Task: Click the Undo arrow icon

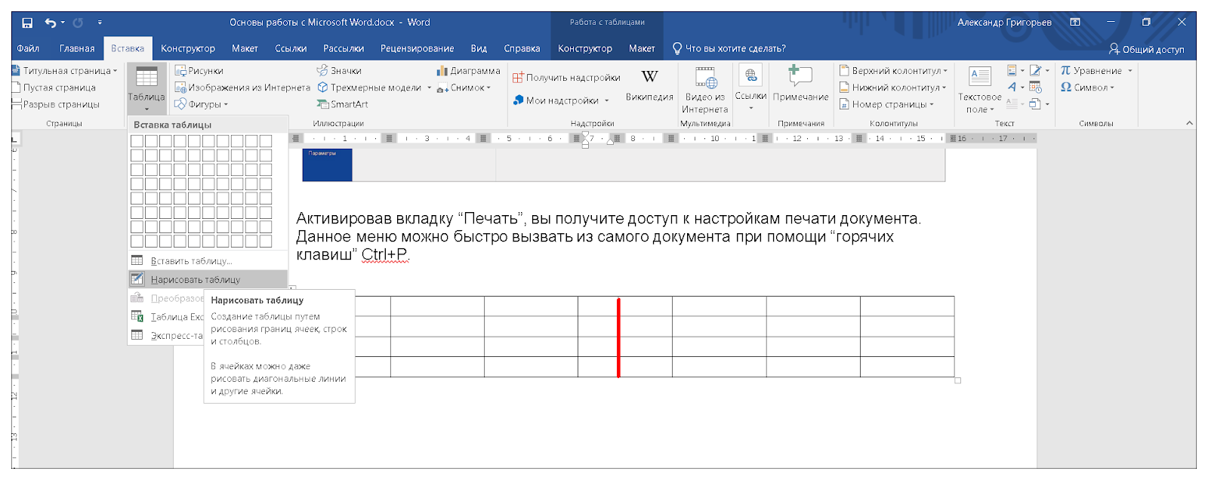Action: (x=50, y=23)
